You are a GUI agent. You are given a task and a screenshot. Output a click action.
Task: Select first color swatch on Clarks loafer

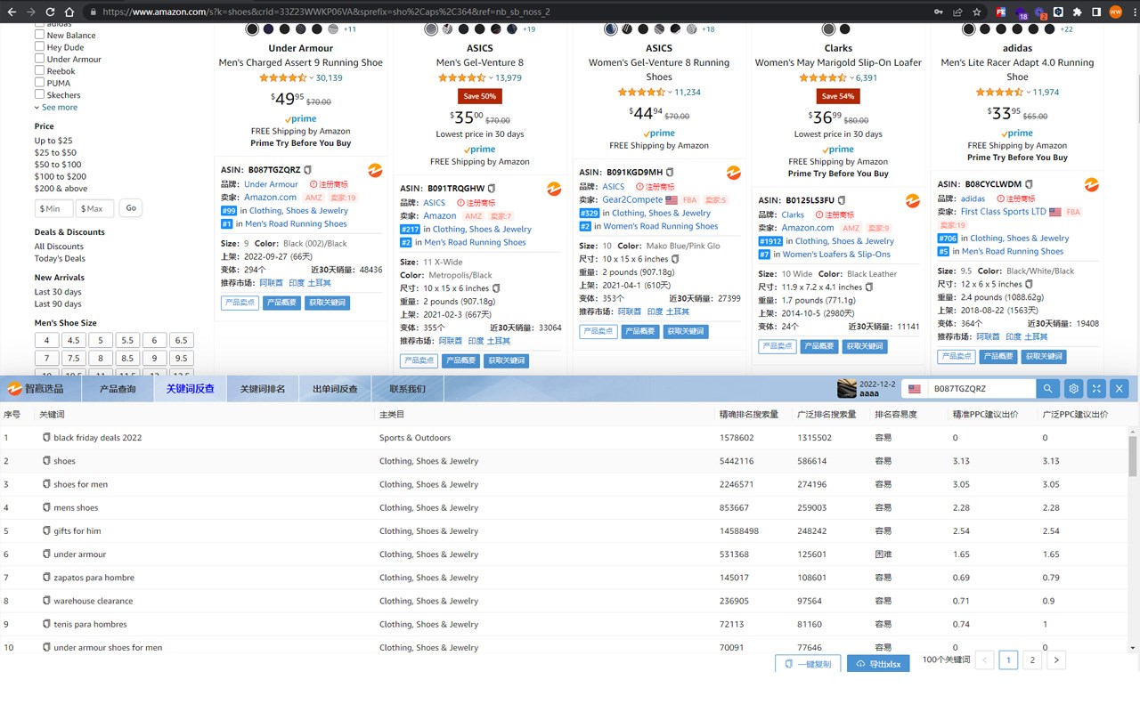click(829, 29)
